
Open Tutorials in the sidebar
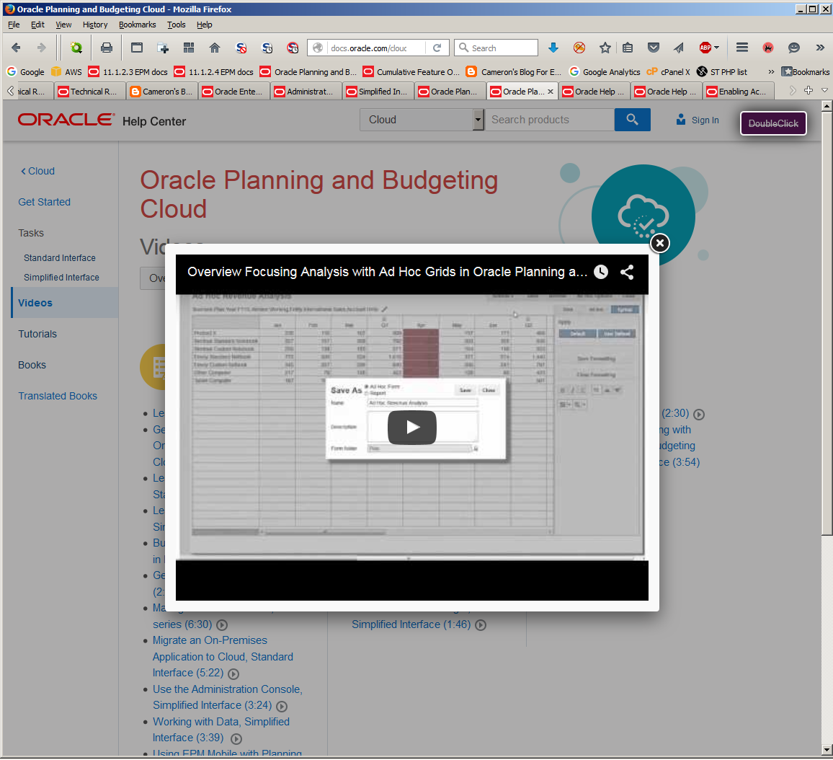pos(37,334)
